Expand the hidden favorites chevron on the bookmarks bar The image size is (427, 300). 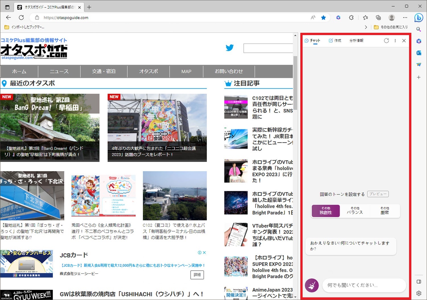[x=366, y=27]
